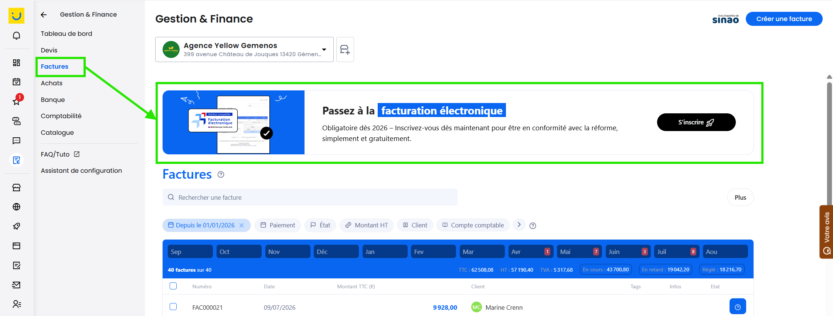Open the chatbot icon in the sidebar

[x=16, y=121]
